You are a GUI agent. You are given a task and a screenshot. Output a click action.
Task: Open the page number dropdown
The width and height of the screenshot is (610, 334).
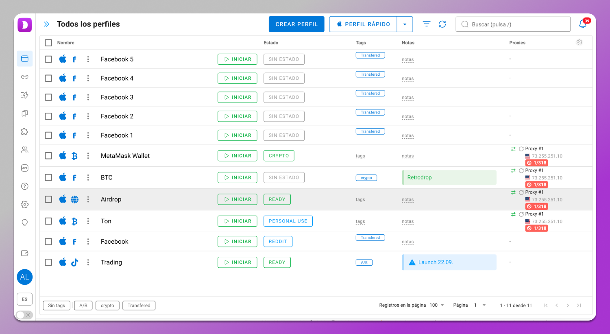tap(480, 305)
